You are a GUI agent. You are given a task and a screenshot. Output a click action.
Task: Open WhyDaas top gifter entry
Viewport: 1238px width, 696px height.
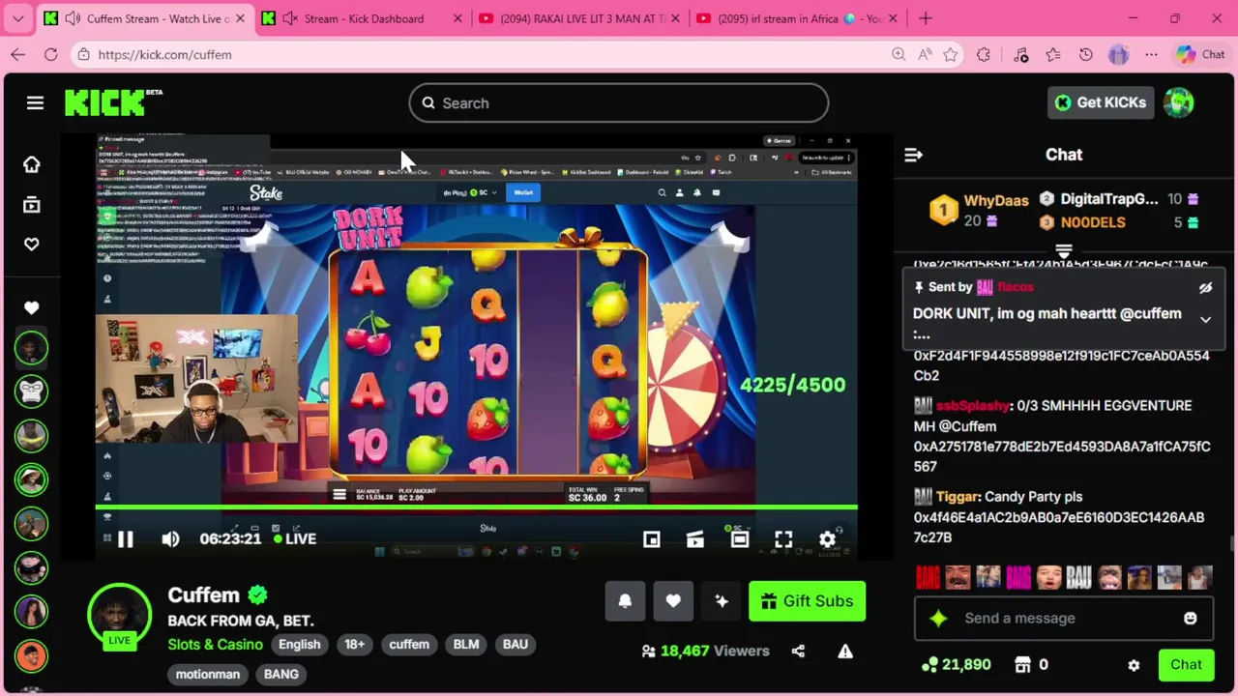click(x=979, y=211)
